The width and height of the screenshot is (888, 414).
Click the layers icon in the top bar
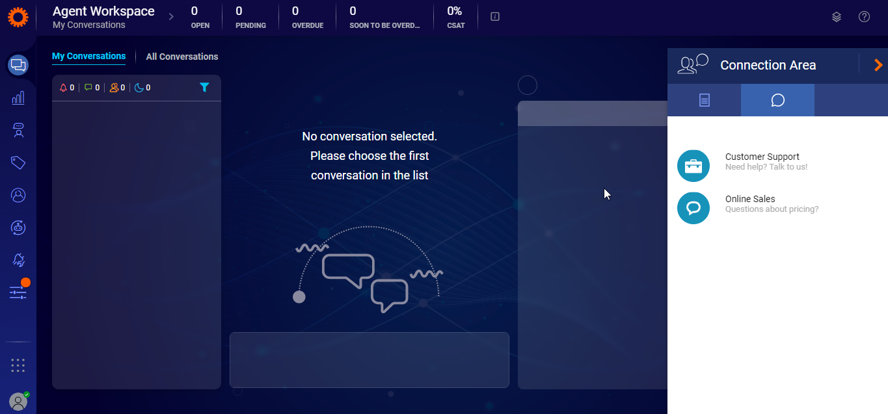(x=836, y=17)
